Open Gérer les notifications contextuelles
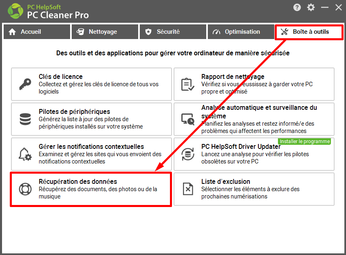 pyautogui.click(x=91, y=154)
